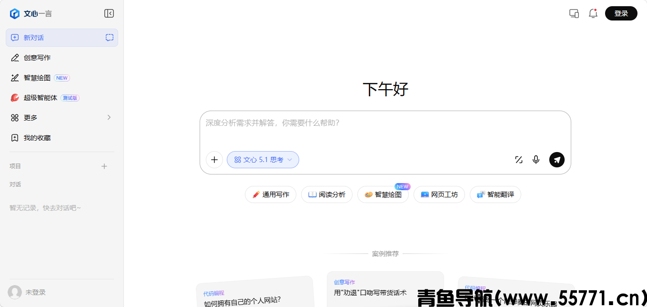Select the 智慧绘图 shortcut chip
647x307 pixels.
pos(383,194)
